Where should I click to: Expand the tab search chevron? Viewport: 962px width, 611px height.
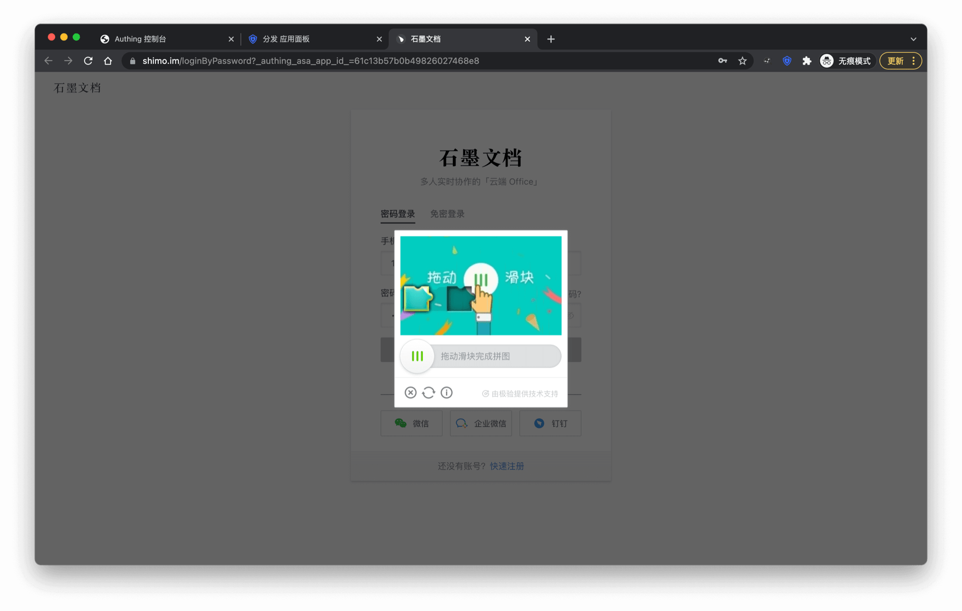click(x=913, y=39)
